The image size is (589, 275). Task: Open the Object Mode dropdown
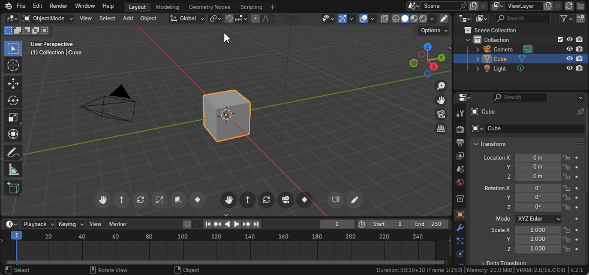(48, 19)
